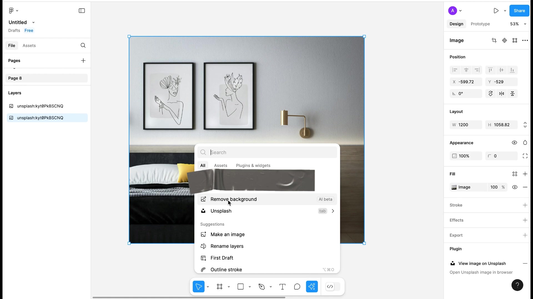
Task: Toggle the sidebar collapse icon
Action: point(82,11)
